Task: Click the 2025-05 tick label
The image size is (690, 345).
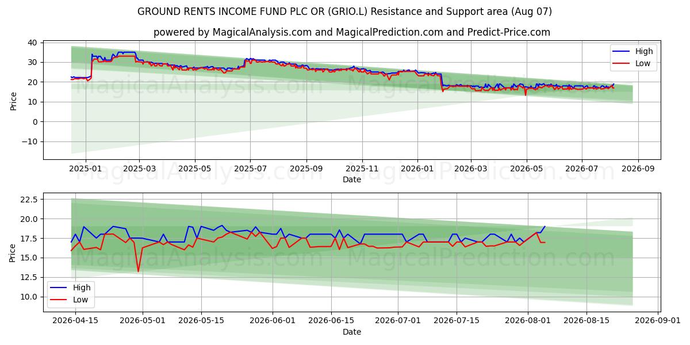Action: 194,168
